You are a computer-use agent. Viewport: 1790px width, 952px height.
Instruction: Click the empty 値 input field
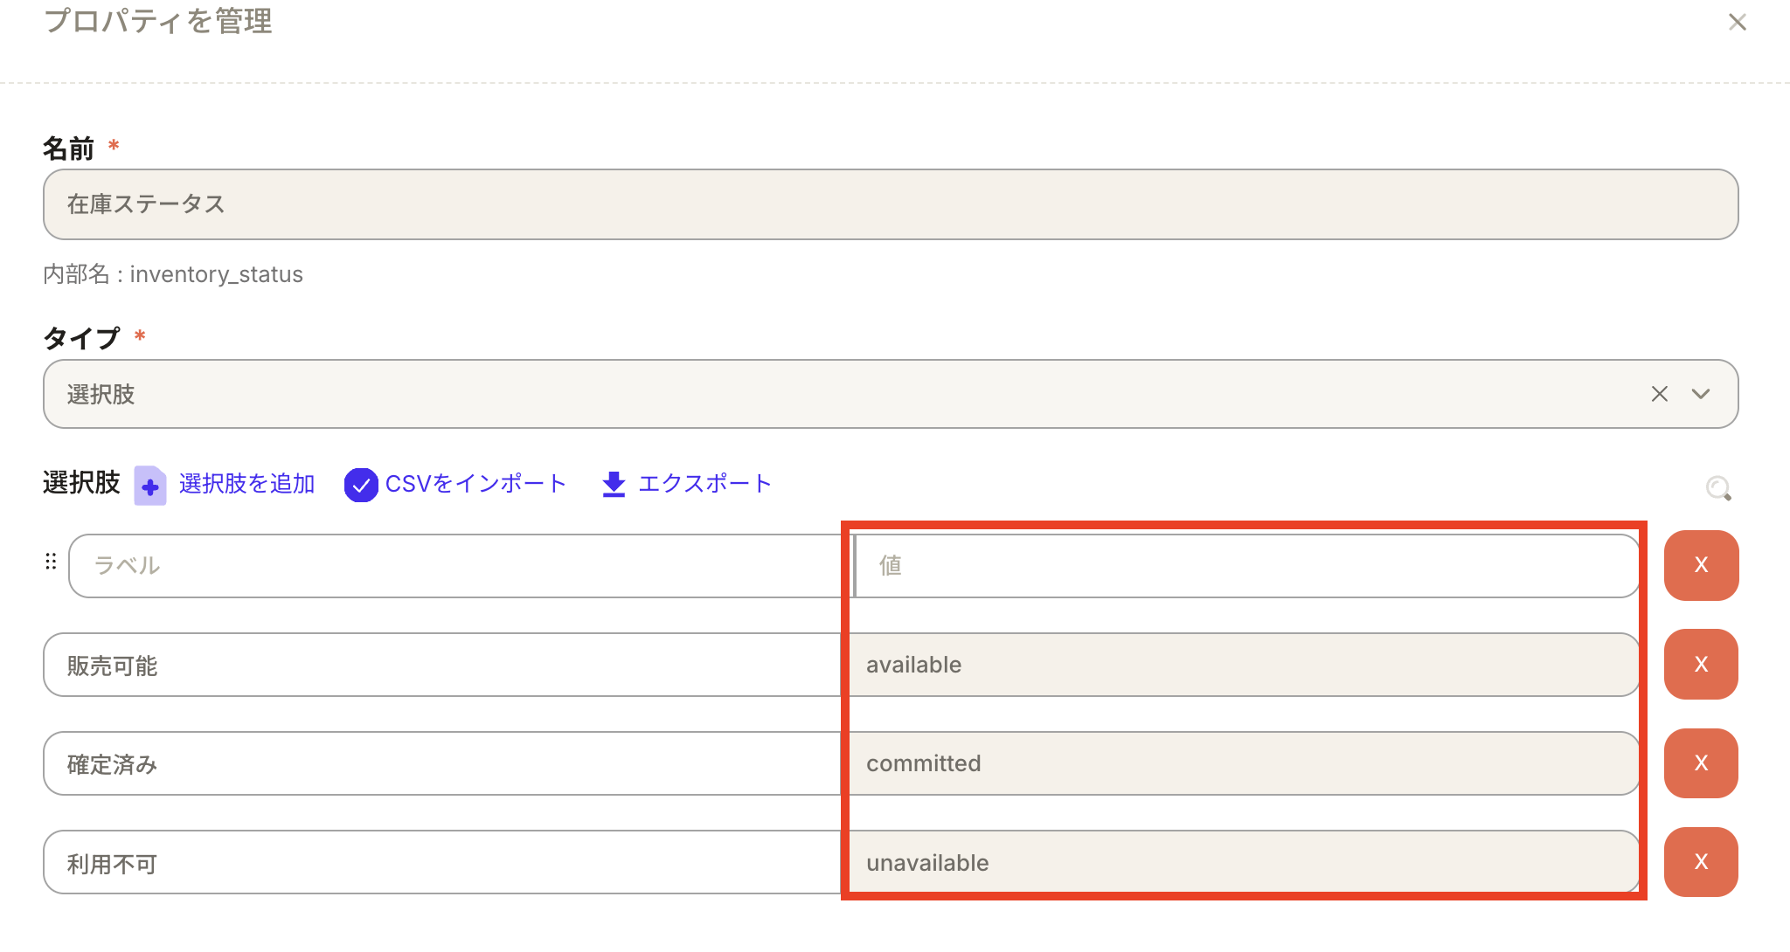tap(1245, 566)
